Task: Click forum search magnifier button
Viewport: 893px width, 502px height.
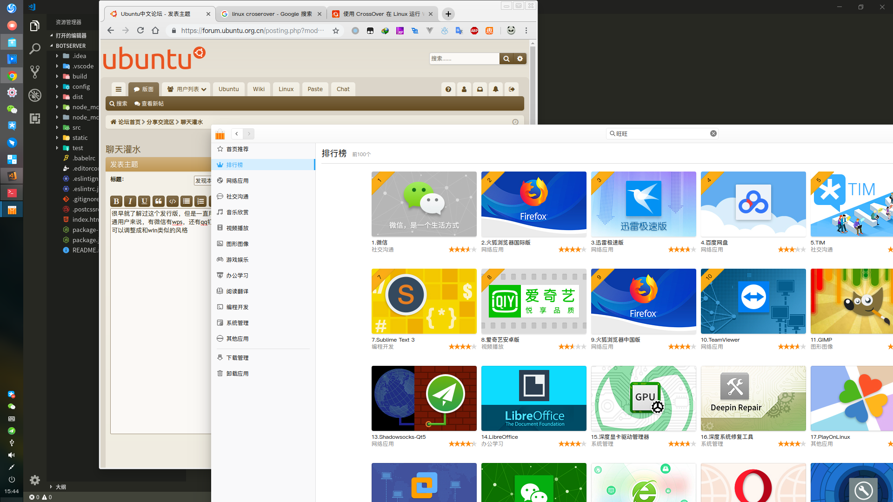Action: pos(506,59)
